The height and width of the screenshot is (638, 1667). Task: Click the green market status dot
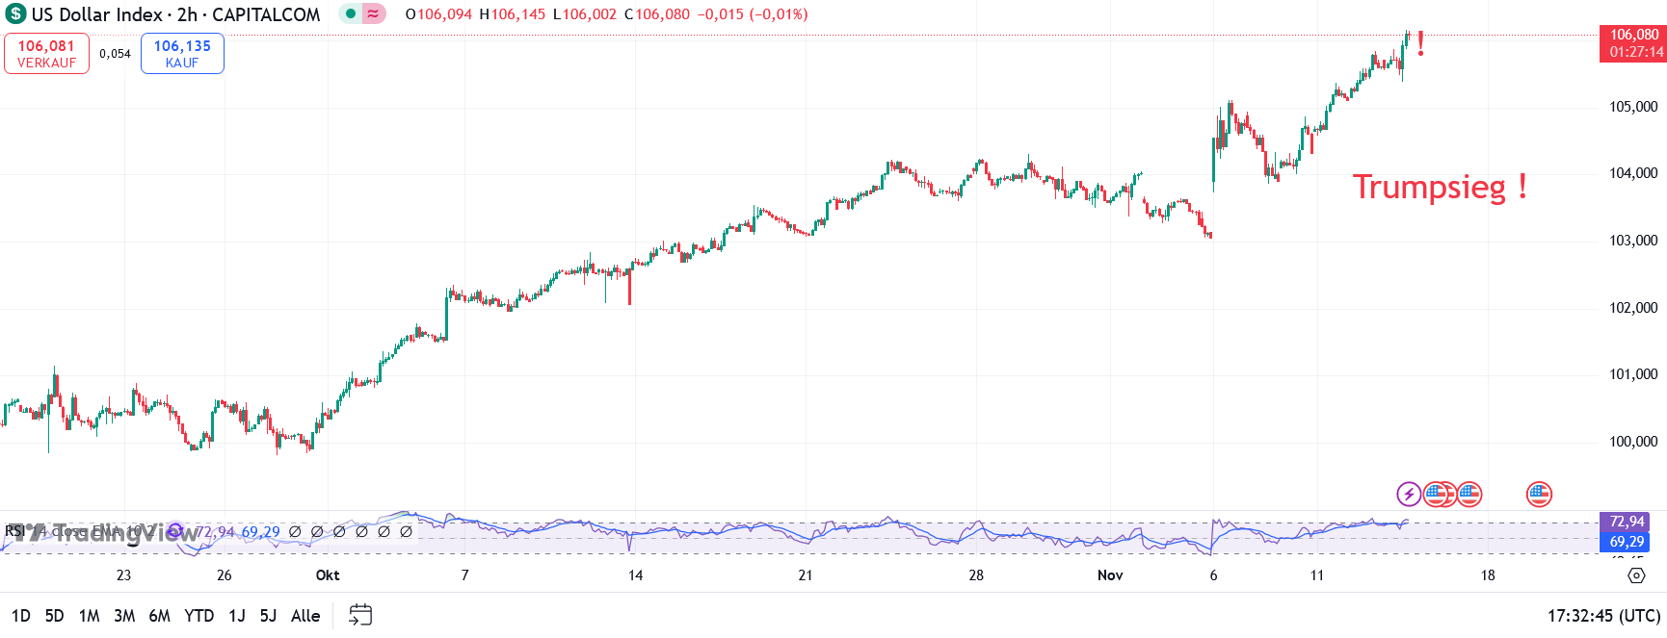click(350, 14)
